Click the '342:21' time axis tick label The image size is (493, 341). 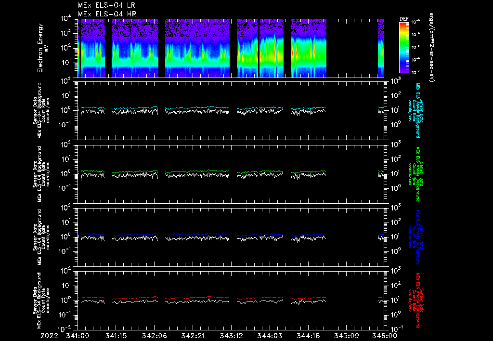(193, 336)
